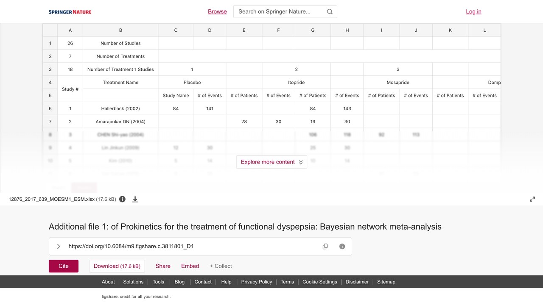Open DOI info icon
The height and width of the screenshot is (305, 543).
342,247
